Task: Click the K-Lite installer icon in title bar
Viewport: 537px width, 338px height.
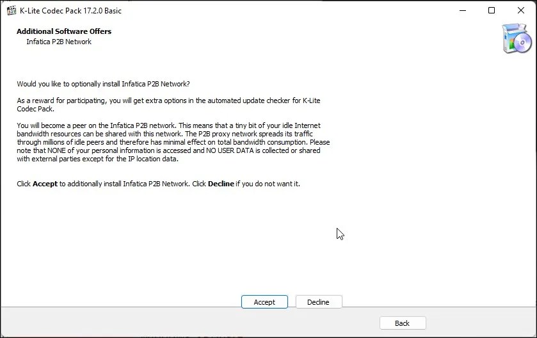Action: [x=12, y=10]
